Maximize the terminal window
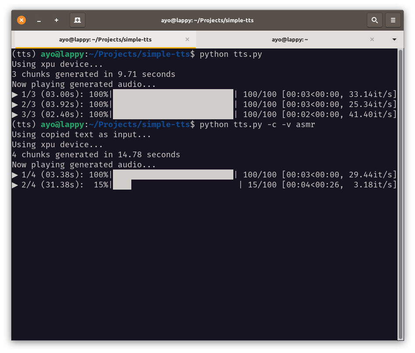This screenshot has width=415, height=353. pyautogui.click(x=56, y=20)
